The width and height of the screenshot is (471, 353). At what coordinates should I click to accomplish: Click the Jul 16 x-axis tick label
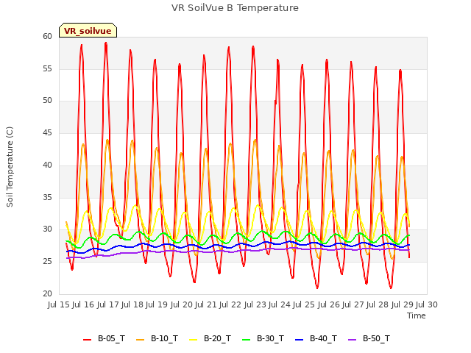pos(83,305)
